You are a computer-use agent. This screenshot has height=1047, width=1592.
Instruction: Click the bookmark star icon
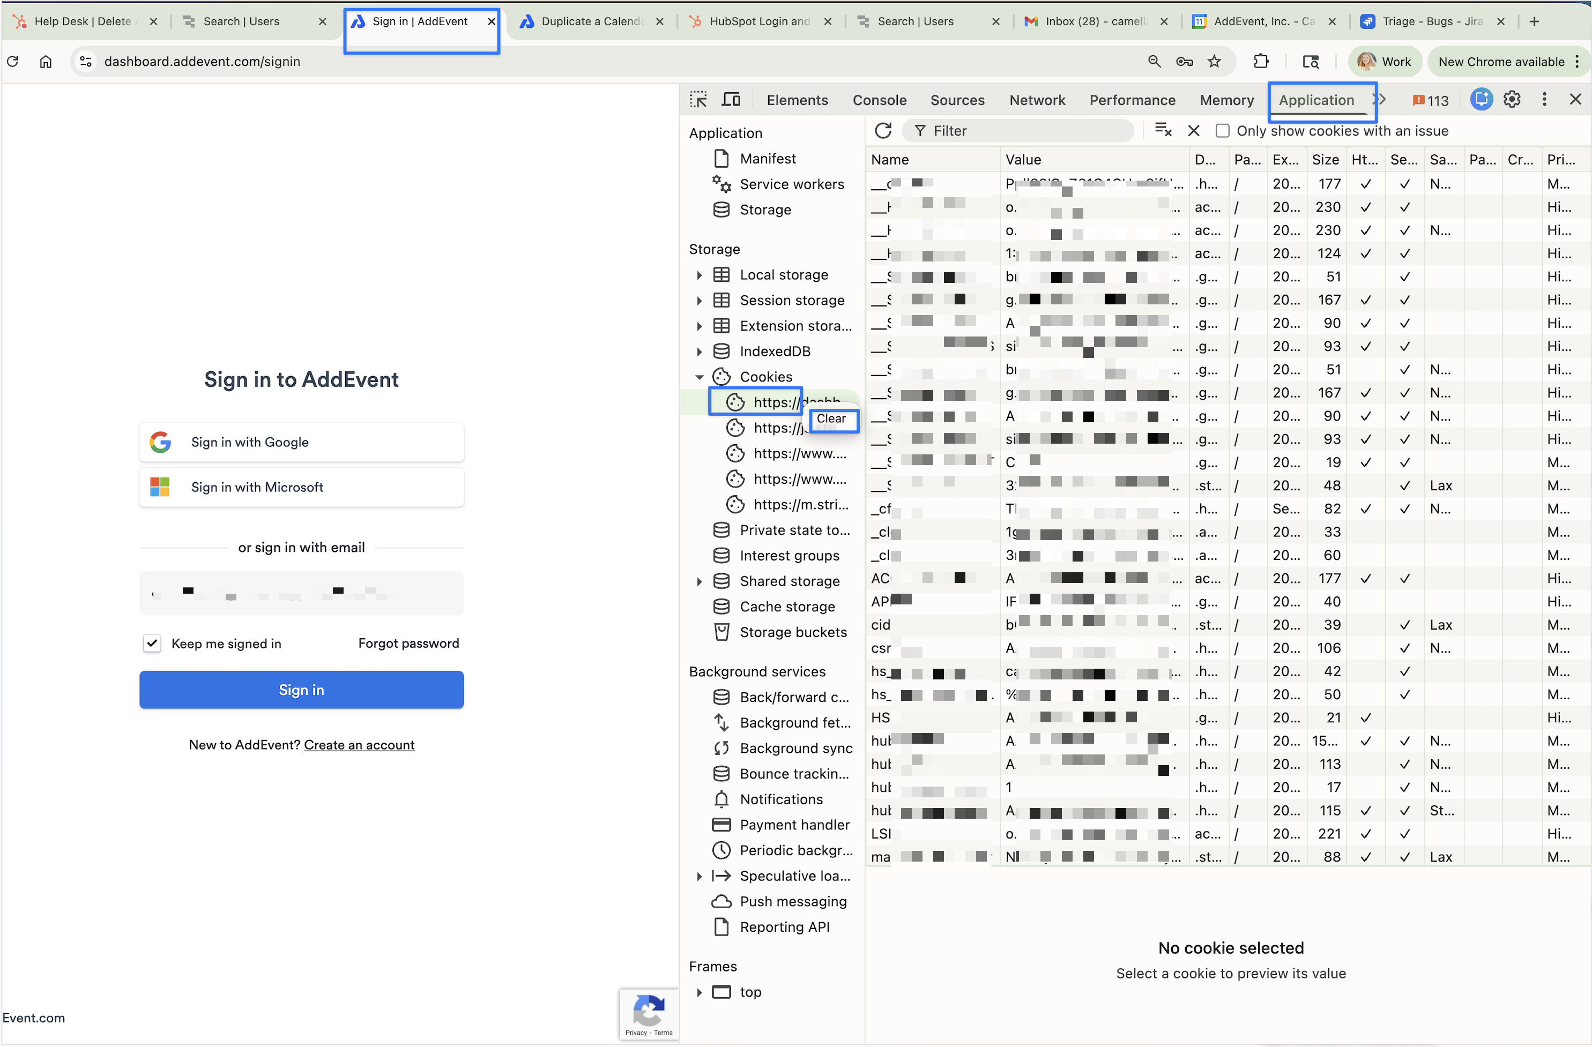(1214, 62)
